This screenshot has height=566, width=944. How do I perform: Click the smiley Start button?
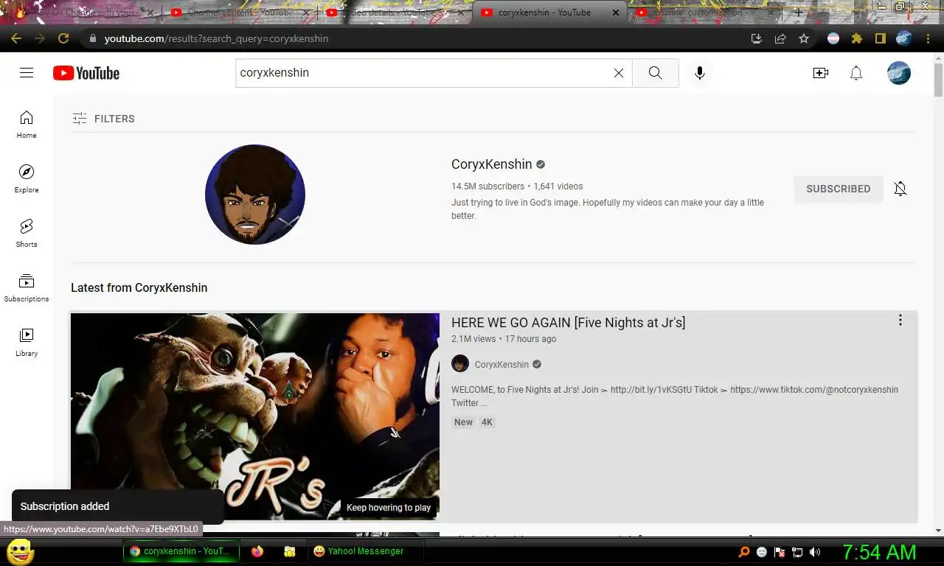tap(20, 551)
